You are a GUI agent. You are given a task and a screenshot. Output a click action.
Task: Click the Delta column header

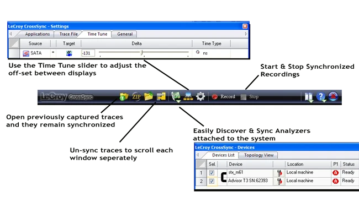tap(136, 43)
